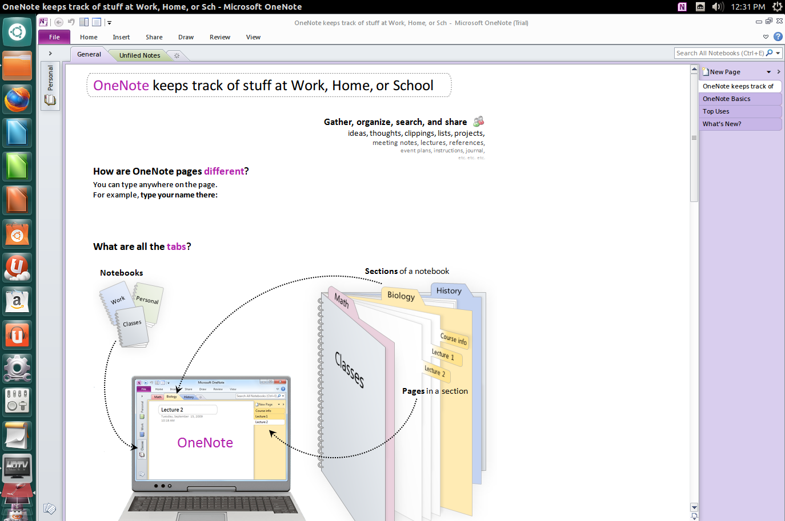Click the laptop OneNote illustration
The image size is (785, 521).
coord(212,448)
